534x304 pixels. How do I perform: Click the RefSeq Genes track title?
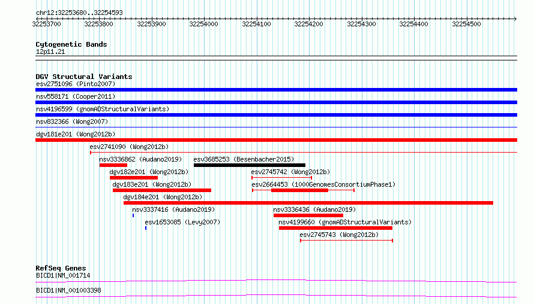61,268
